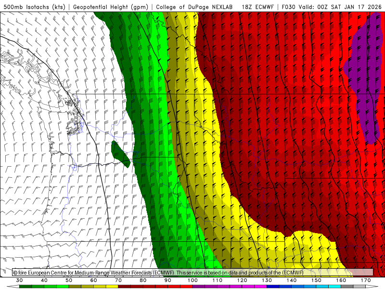Viewport: 385px width, 289px height.
Task: Click the "College of DuPage NEXLAB" label
Action: point(194,7)
